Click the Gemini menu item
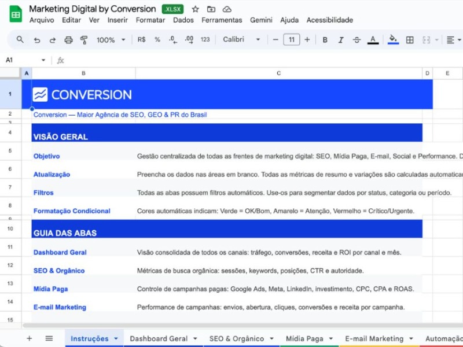Image resolution: width=463 pixels, height=347 pixels. click(261, 20)
